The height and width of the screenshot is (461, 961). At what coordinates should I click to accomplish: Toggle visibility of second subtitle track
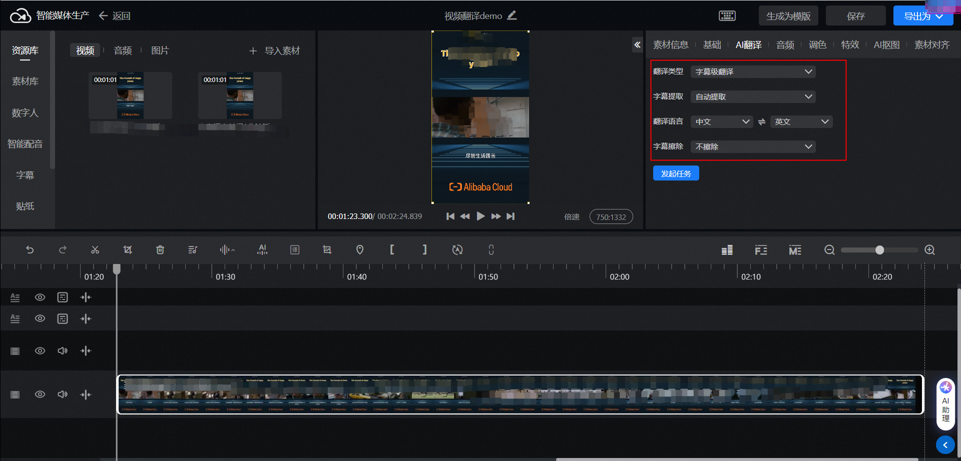click(x=40, y=318)
